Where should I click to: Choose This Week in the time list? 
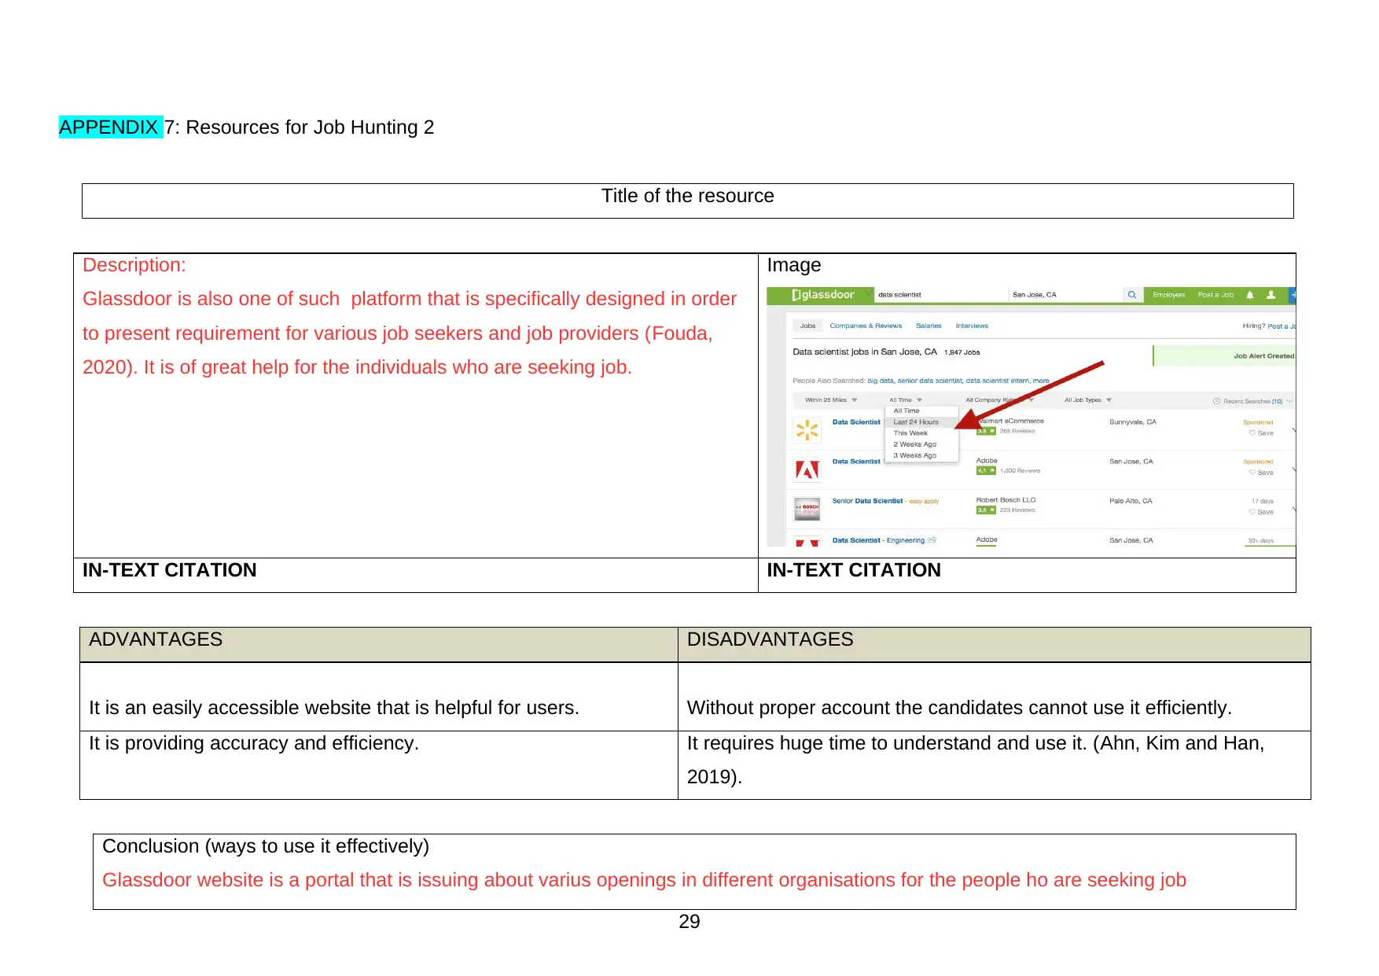[921, 433]
